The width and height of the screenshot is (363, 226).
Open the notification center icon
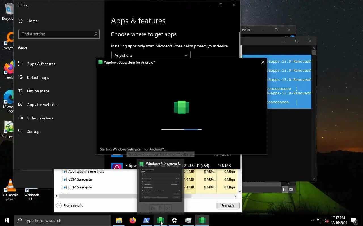(x=354, y=220)
